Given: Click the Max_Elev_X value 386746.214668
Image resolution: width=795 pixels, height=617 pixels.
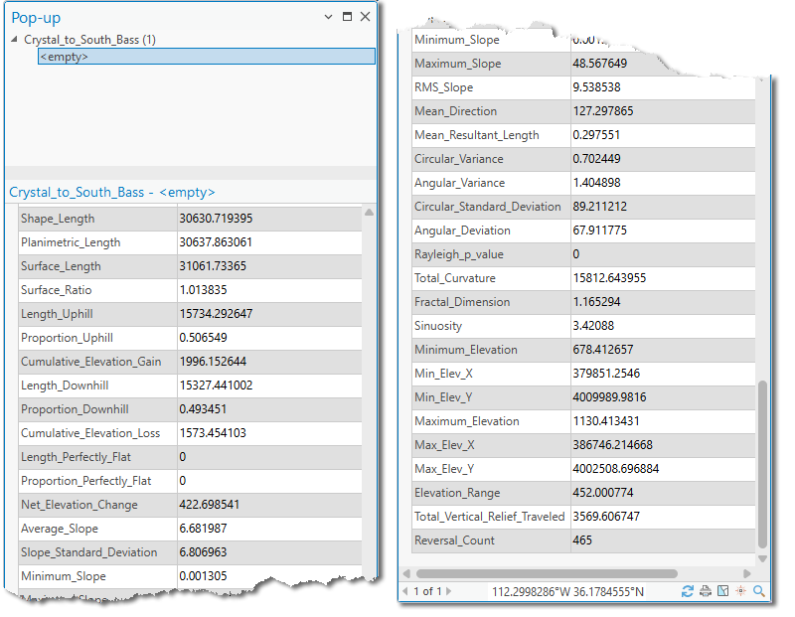Looking at the screenshot, I should tap(612, 445).
